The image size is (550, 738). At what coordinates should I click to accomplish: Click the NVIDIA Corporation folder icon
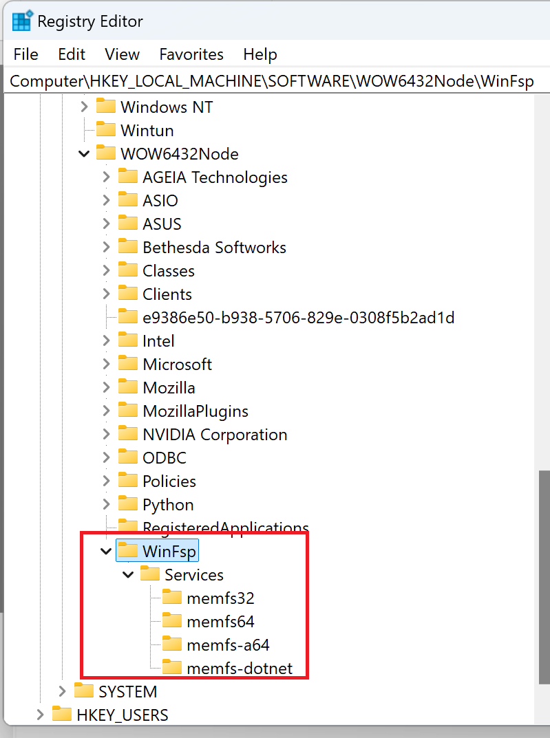click(127, 433)
